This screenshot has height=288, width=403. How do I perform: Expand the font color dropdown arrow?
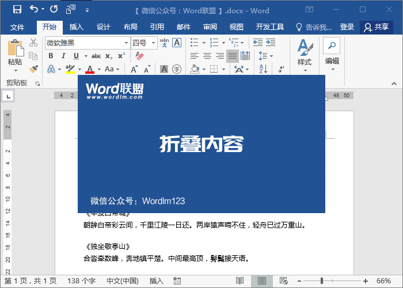point(99,69)
